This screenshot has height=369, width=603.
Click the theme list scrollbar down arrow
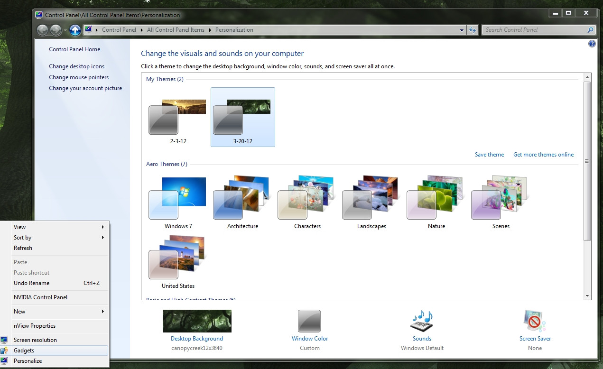pos(587,295)
